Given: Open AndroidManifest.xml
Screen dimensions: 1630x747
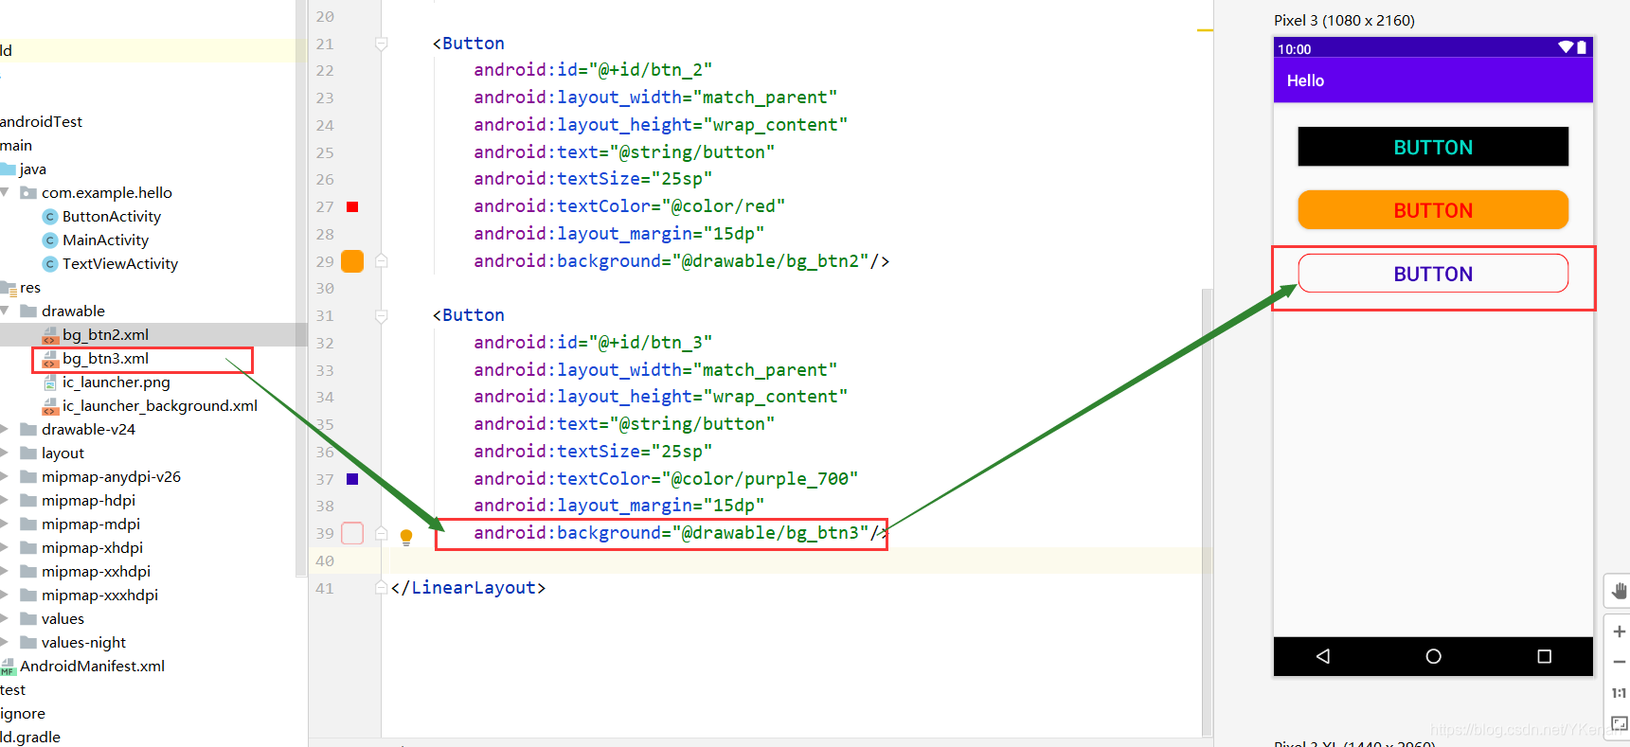Looking at the screenshot, I should (x=92, y=667).
